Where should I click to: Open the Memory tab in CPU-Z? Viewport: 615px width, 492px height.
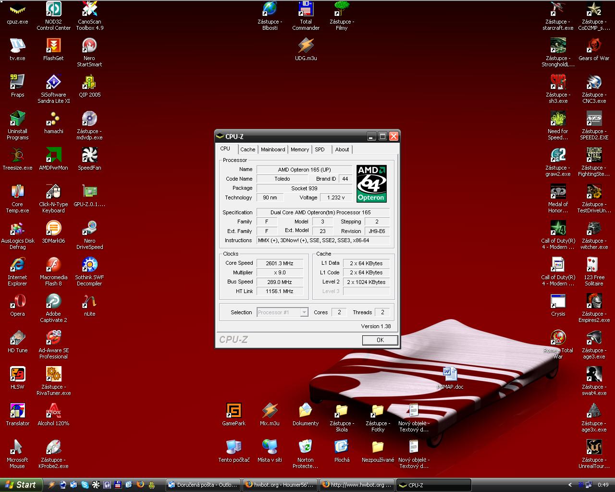[300, 149]
